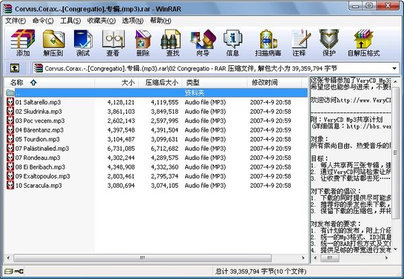
Task: Click the archive path address field
Action: [216, 69]
